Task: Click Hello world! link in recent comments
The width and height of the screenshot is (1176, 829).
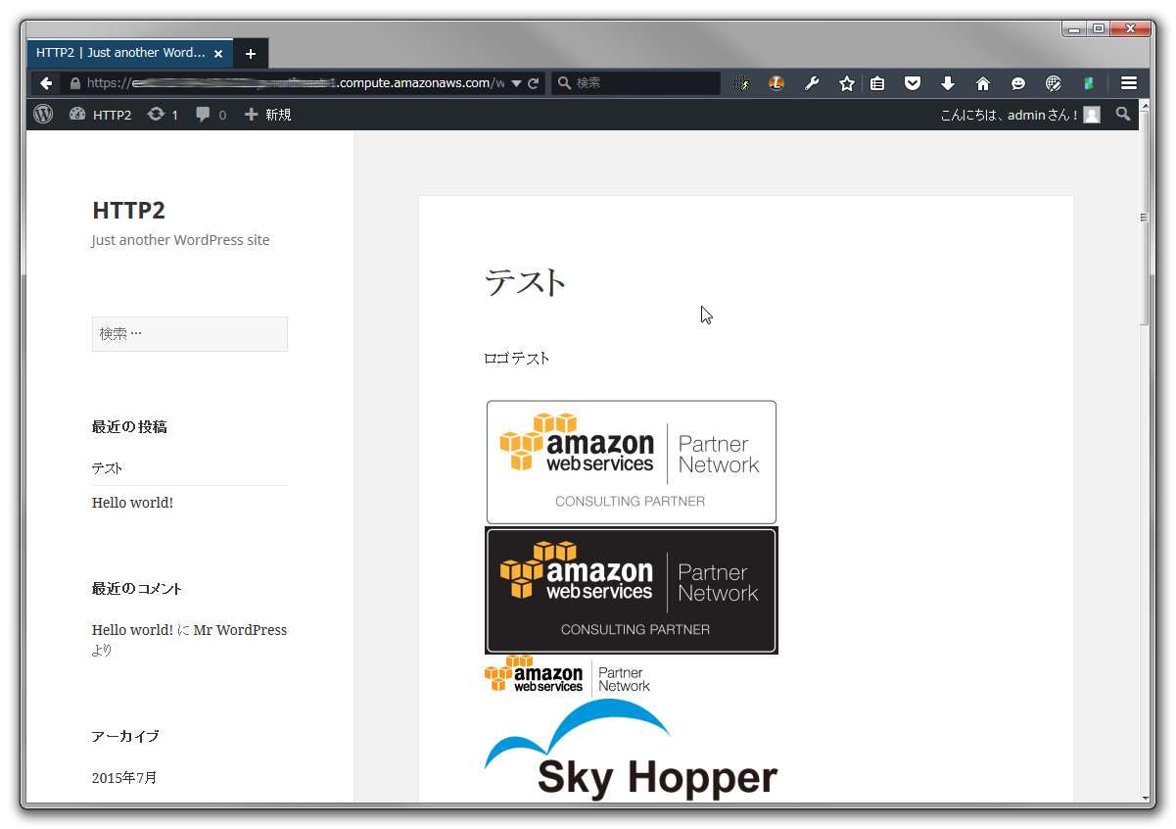Action: (132, 630)
